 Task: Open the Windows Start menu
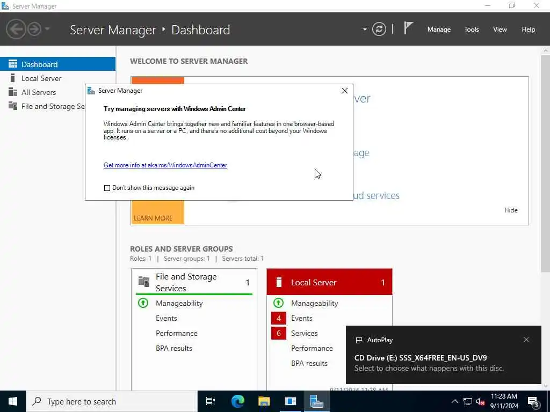pos(13,401)
